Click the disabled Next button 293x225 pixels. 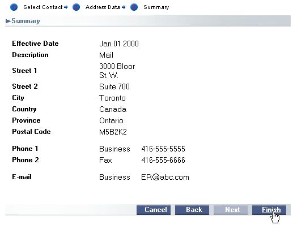click(x=231, y=210)
